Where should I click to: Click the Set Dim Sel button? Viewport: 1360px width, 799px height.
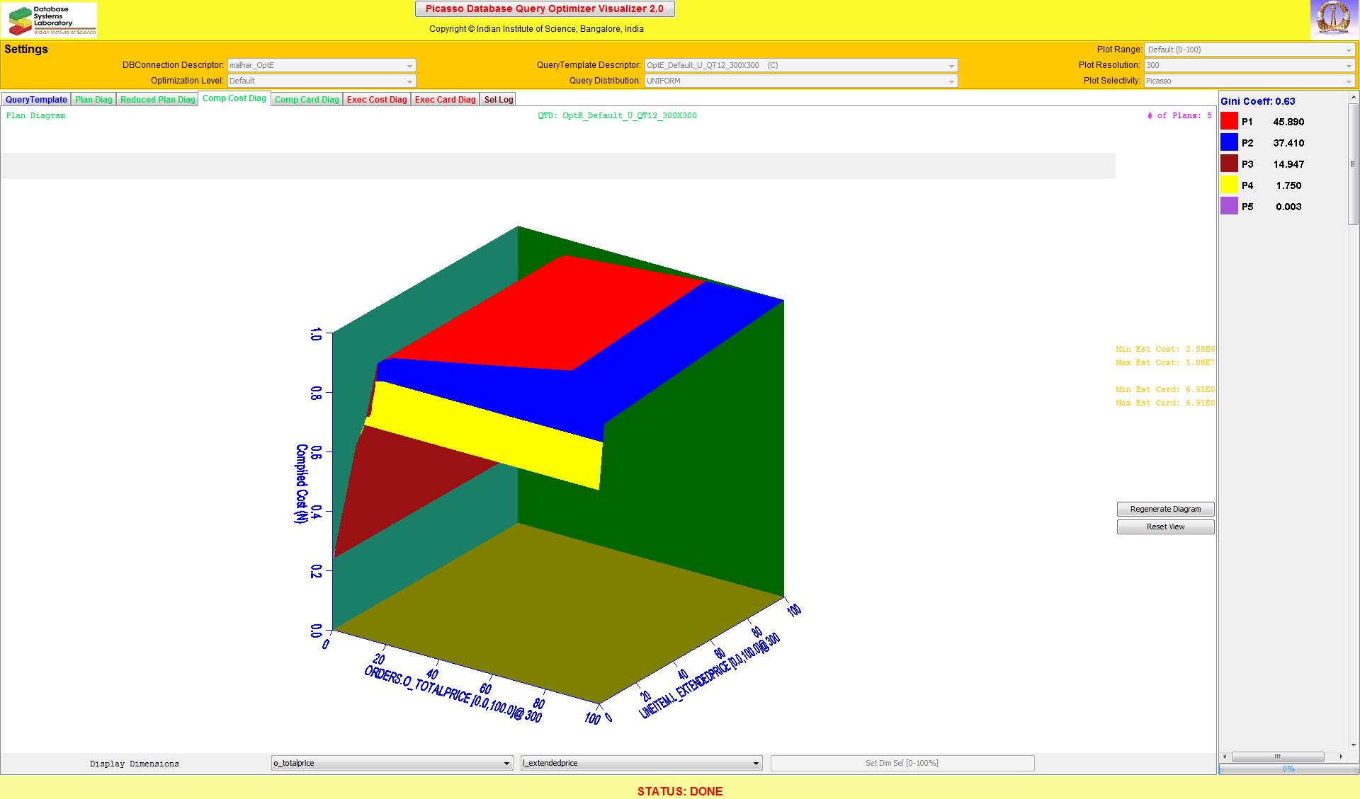pyautogui.click(x=902, y=763)
